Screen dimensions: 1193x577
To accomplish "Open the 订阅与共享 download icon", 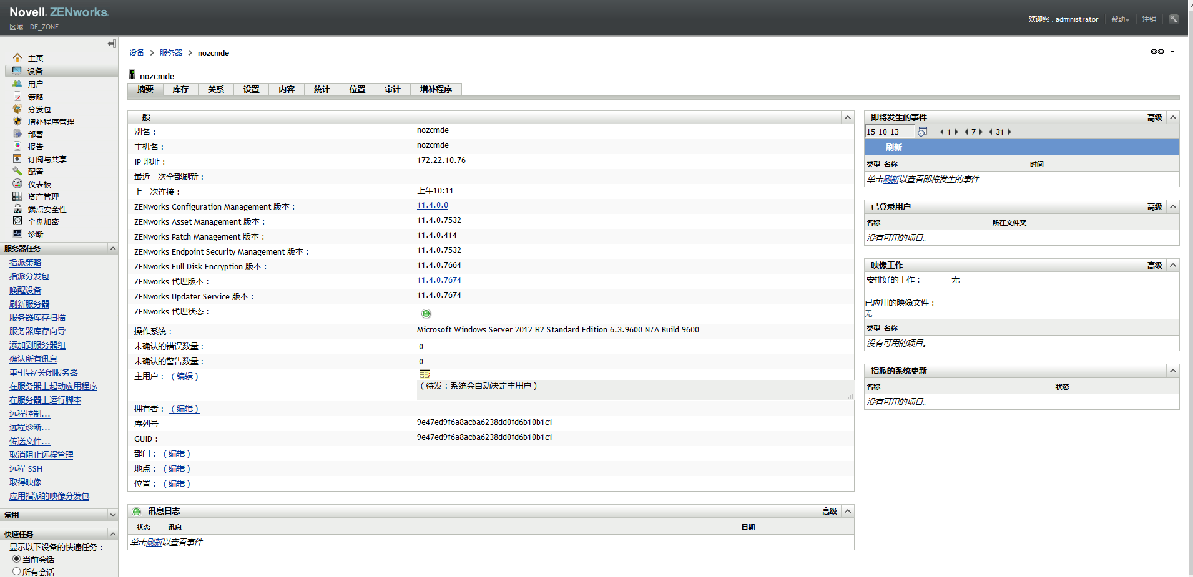I will 17,159.
